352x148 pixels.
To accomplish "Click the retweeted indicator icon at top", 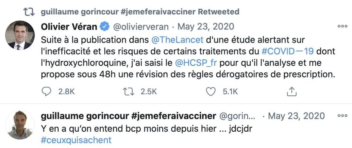I will click(30, 12).
